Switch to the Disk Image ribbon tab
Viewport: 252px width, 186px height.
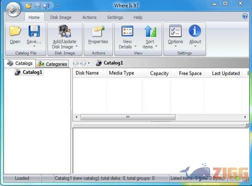tap(60, 18)
